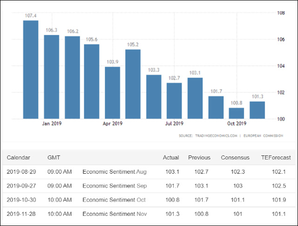Click the 2019-10-30 date cell
The image size is (298, 226).
click(22, 200)
